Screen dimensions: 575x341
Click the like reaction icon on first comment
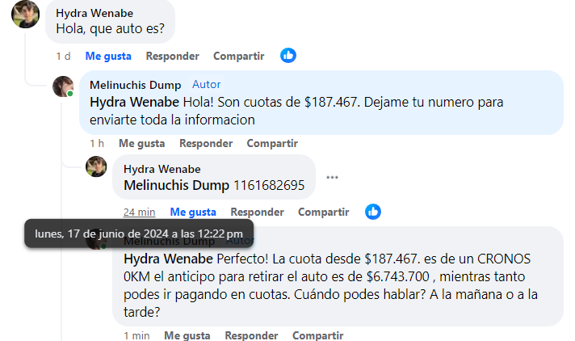point(288,56)
